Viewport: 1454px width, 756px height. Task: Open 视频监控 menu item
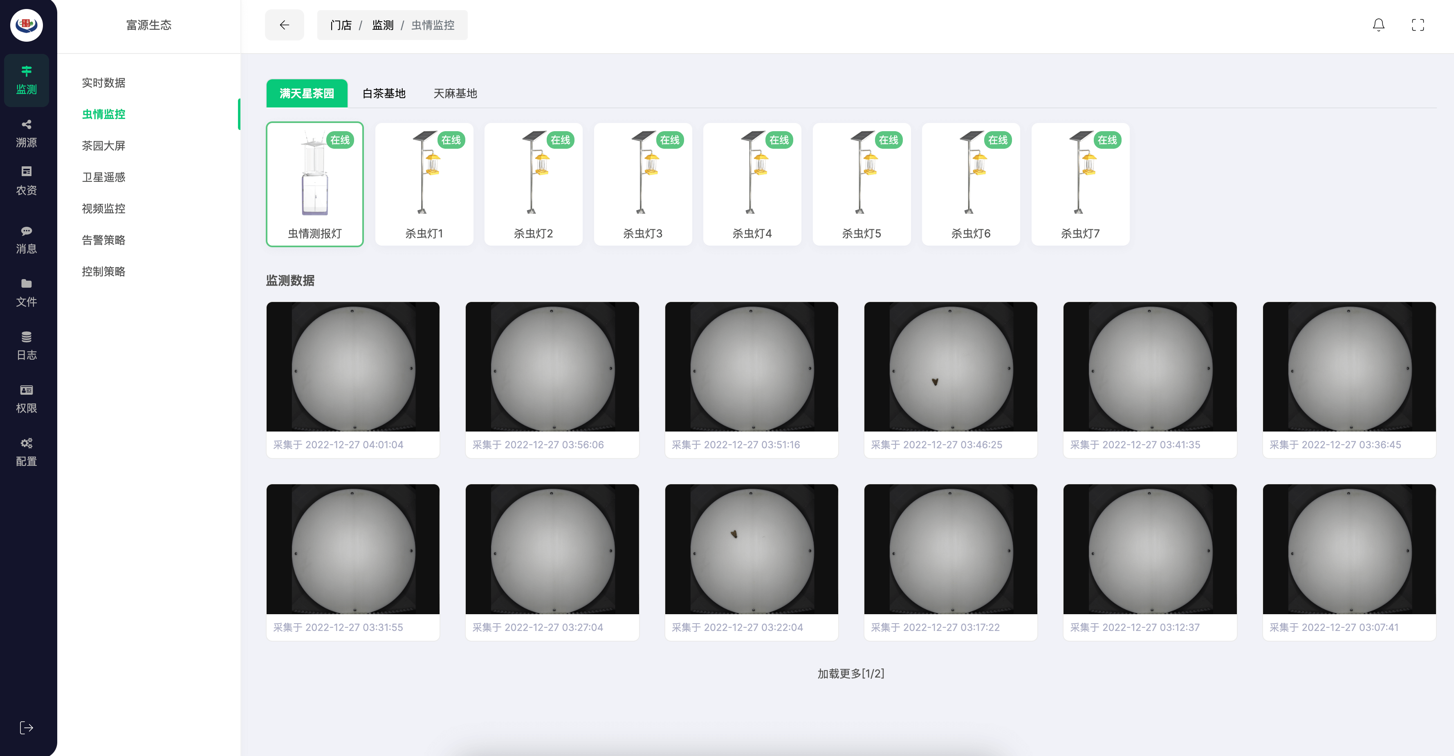pyautogui.click(x=103, y=208)
